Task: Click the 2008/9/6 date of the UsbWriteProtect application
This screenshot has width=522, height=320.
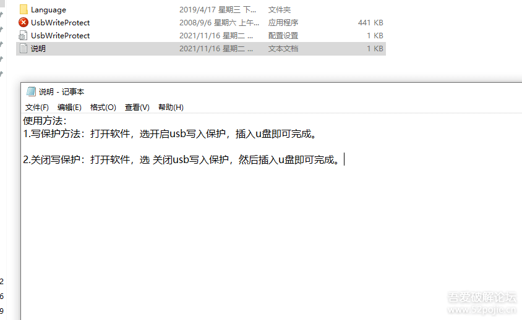Action: point(219,23)
